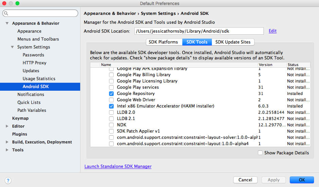
Task: Open Launch Standalone SDK Manager link
Action: click(x=118, y=166)
